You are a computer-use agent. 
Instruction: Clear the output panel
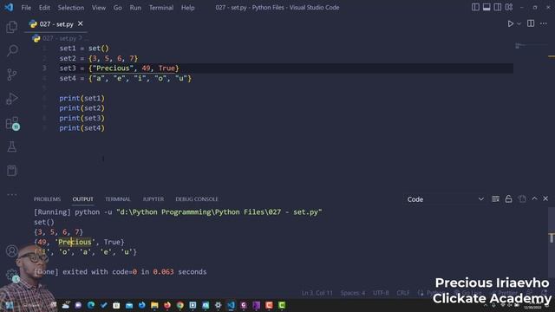click(x=495, y=198)
